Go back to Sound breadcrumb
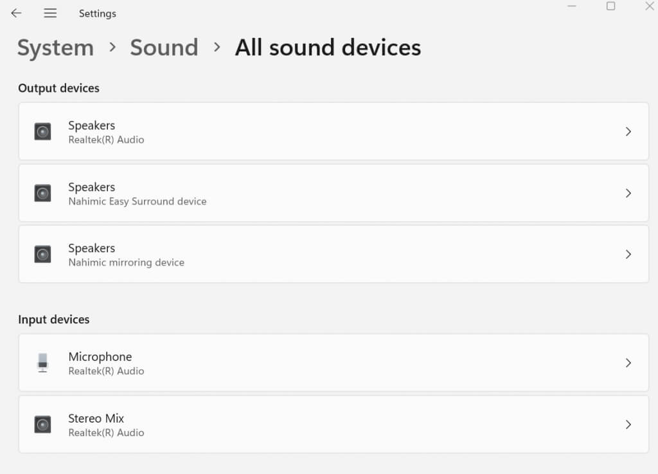Viewport: 658px width, 474px height. pos(164,48)
